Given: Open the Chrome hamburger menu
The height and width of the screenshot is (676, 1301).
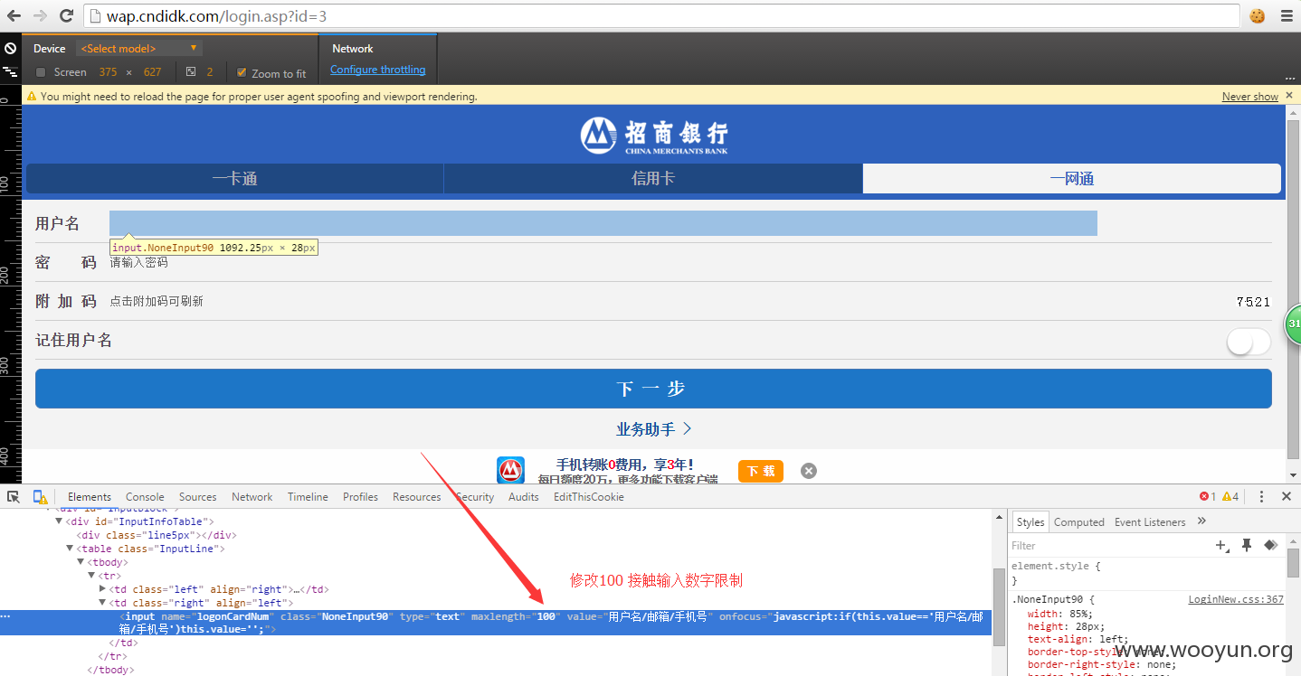Looking at the screenshot, I should pos(1285,15).
